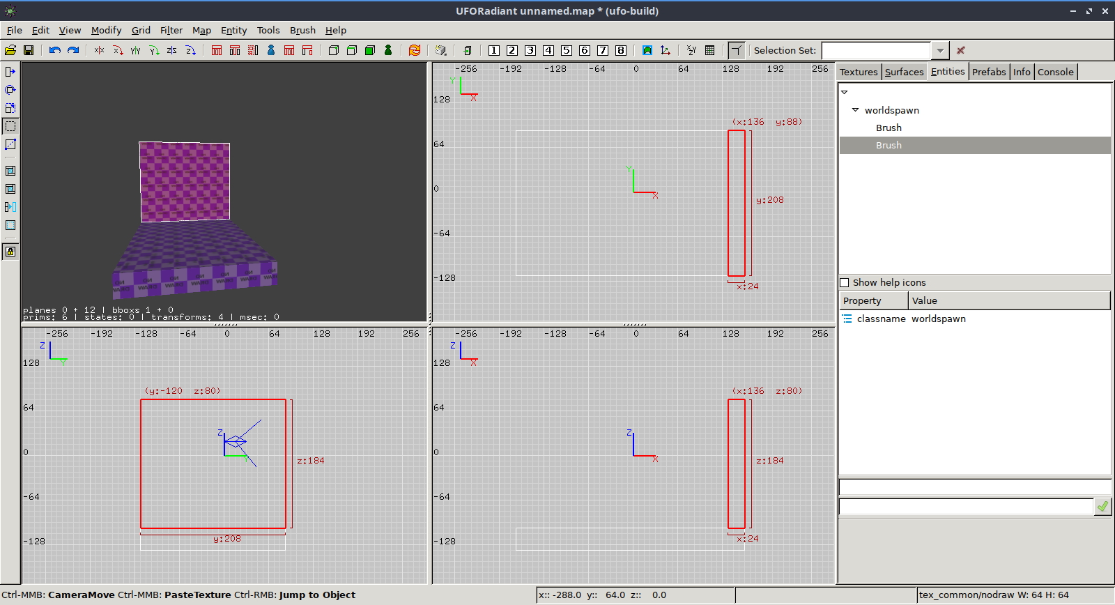Click the orange refresh icon in the toolbar
This screenshot has height=605, width=1115.
click(x=415, y=50)
